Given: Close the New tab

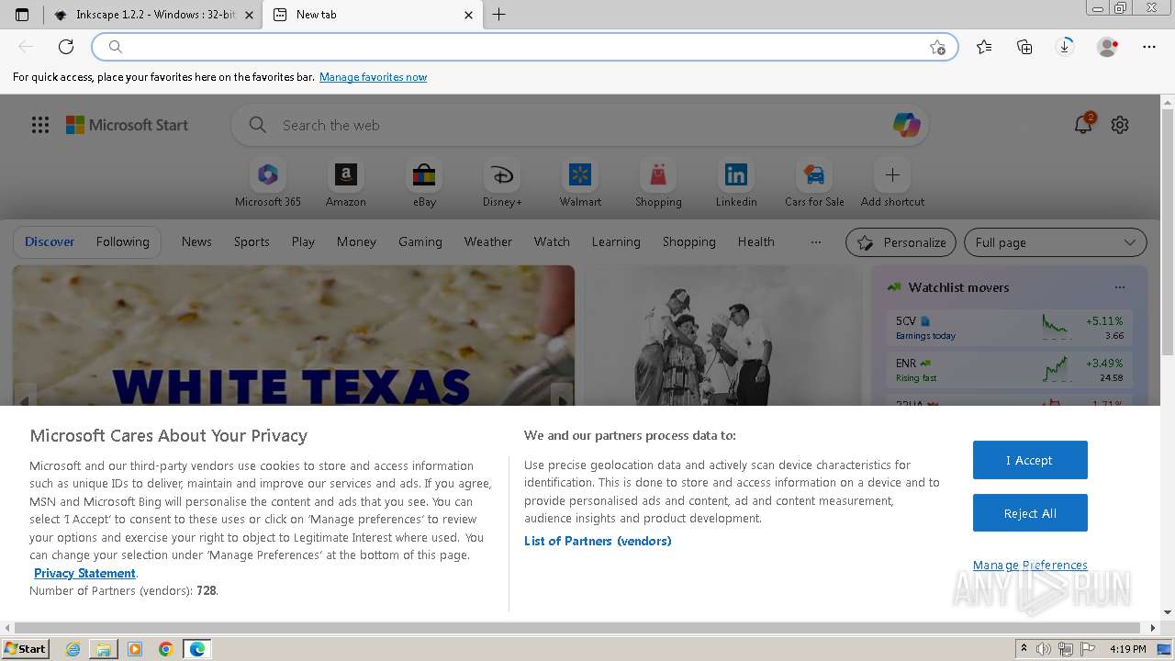Looking at the screenshot, I should [468, 15].
